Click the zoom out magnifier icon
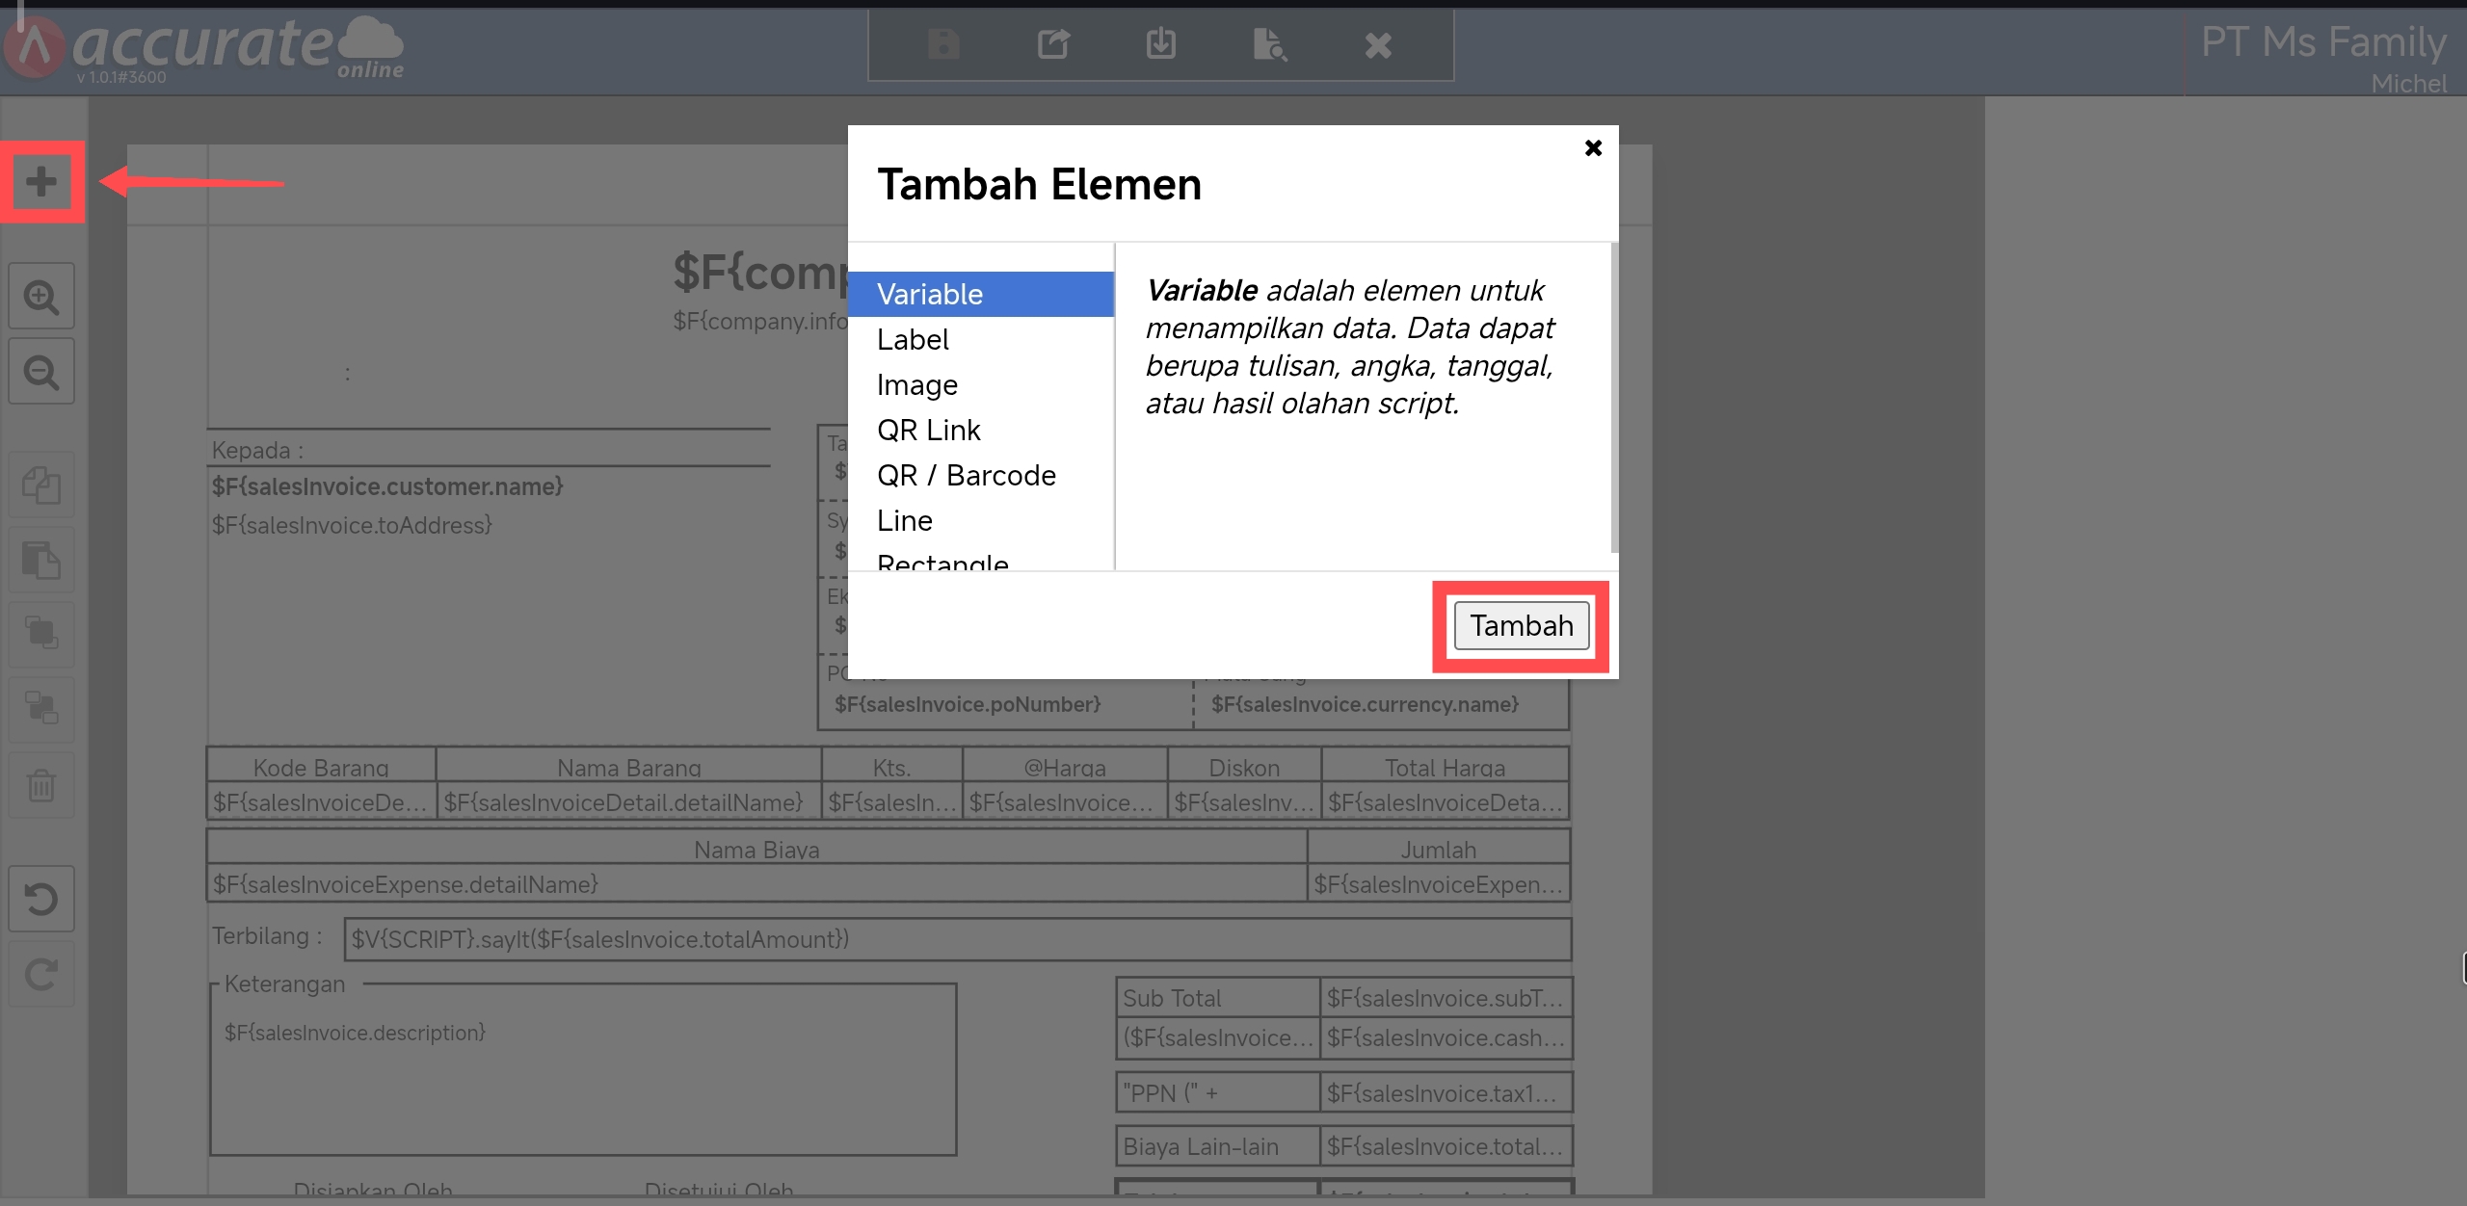This screenshot has width=2467, height=1206. click(41, 372)
